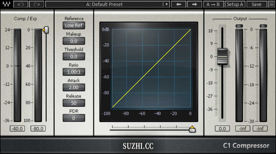Open the Ratio 1.00:1 value box

coord(74,72)
